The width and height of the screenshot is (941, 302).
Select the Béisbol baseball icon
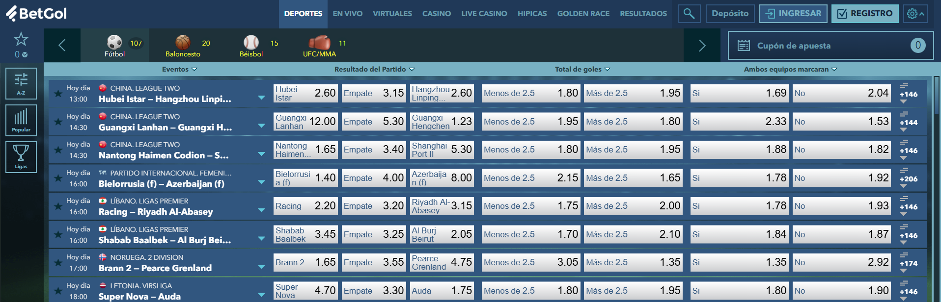pyautogui.click(x=251, y=43)
